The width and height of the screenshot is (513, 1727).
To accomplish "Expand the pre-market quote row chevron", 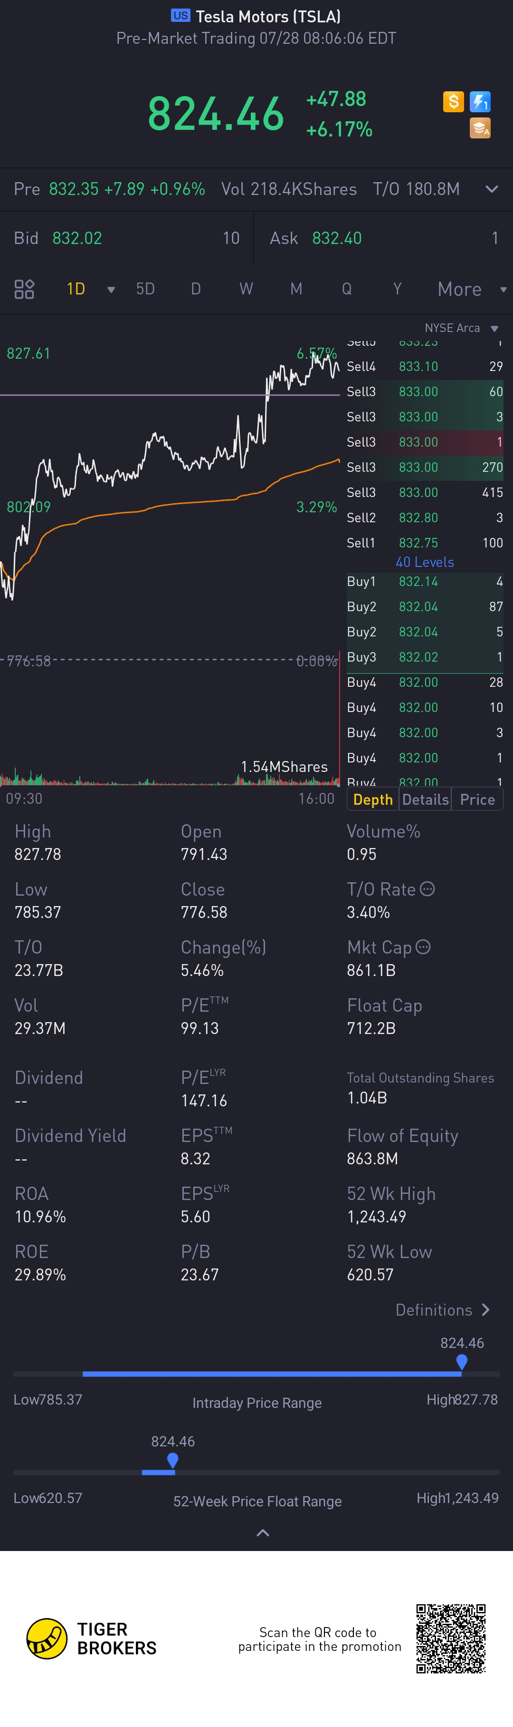I will pos(492,189).
